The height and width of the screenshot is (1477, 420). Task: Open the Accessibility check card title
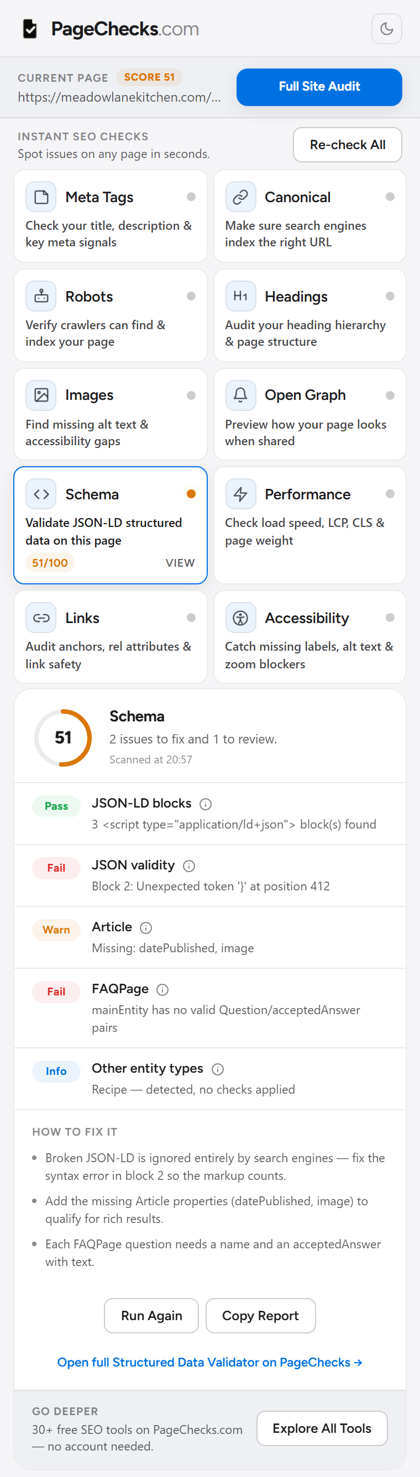[306, 618]
